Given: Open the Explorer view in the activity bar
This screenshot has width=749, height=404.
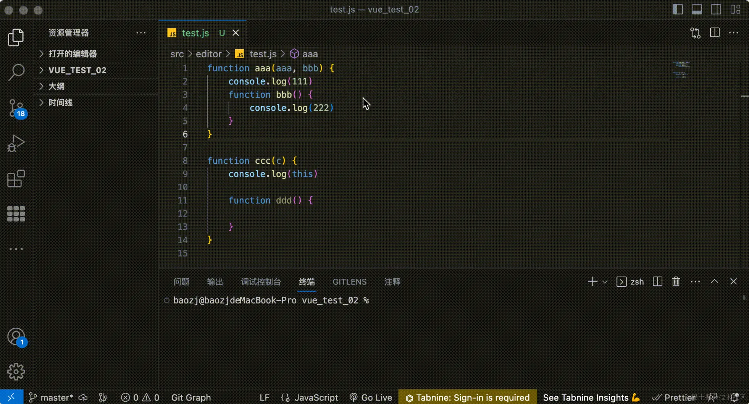Looking at the screenshot, I should 16,37.
